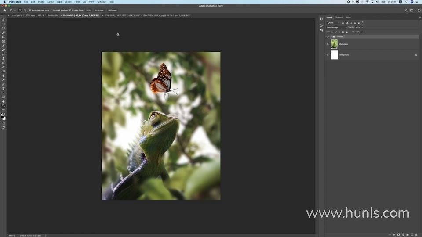The height and width of the screenshot is (237, 422).
Task: Open workspace switcher icon top right
Action: (x=411, y=11)
